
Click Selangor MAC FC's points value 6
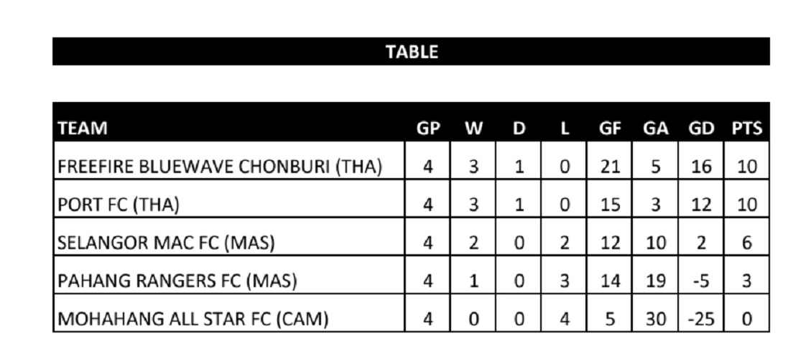point(747,243)
